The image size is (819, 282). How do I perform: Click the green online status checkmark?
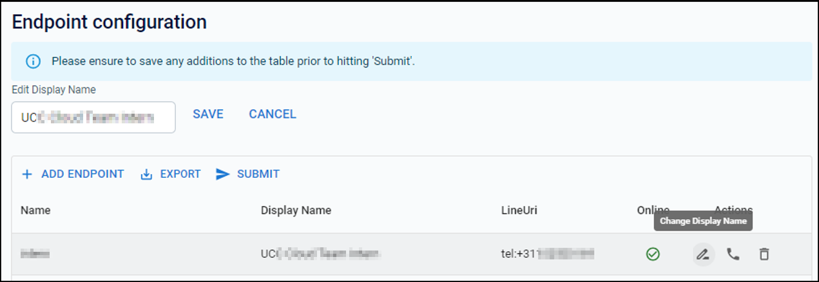[653, 254]
